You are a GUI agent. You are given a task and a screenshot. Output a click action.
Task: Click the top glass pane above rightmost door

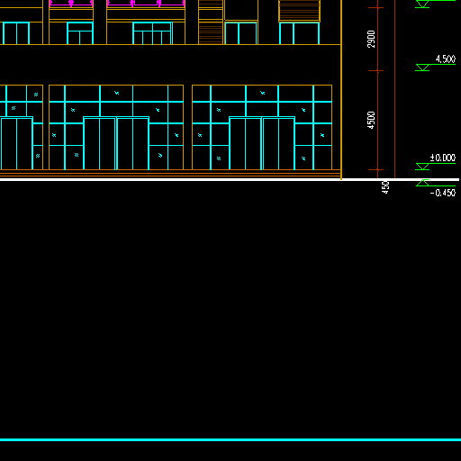(262, 94)
